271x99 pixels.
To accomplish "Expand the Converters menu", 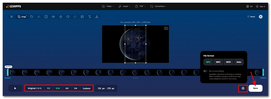I will click(159, 6).
